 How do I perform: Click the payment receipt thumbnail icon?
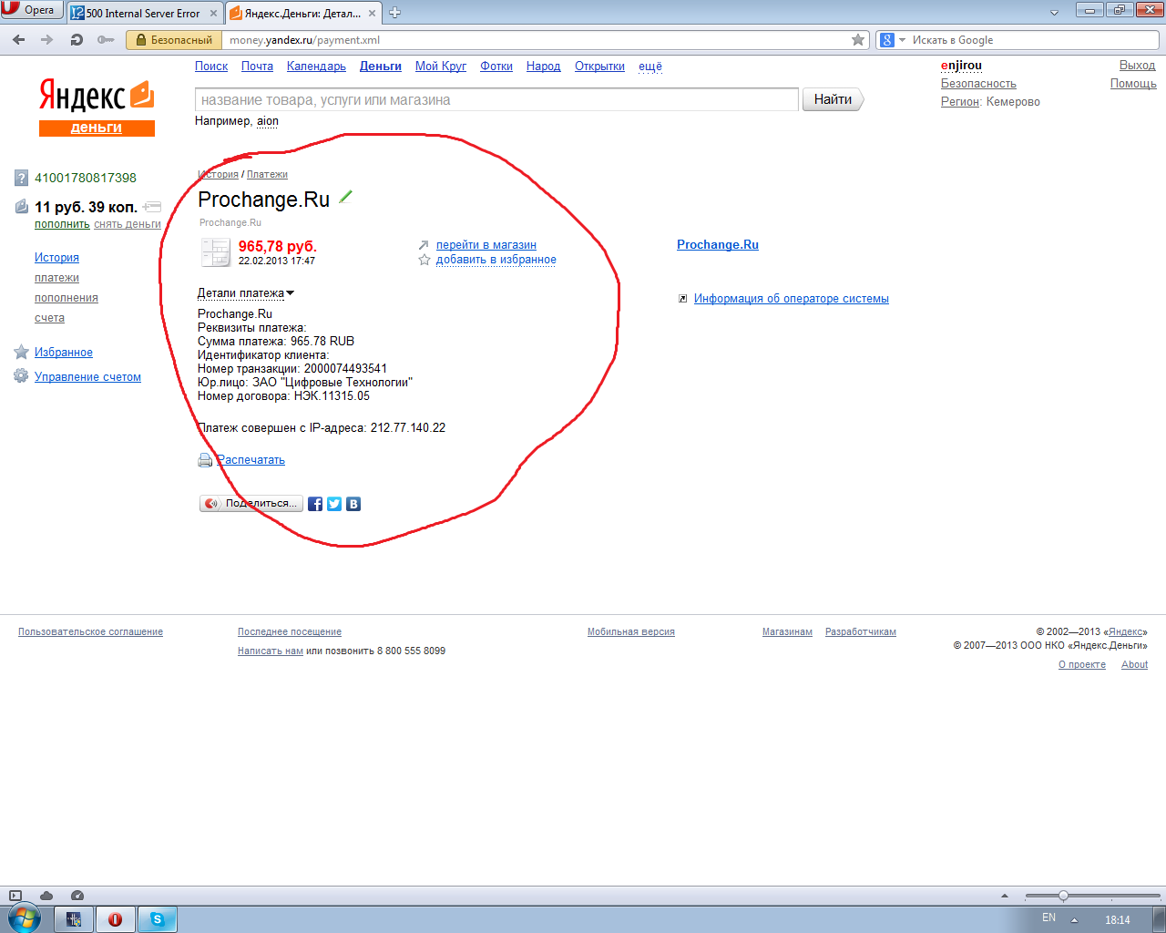pyautogui.click(x=216, y=252)
